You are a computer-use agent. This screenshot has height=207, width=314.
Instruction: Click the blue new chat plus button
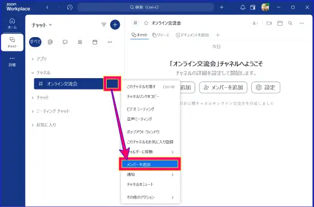point(115,25)
